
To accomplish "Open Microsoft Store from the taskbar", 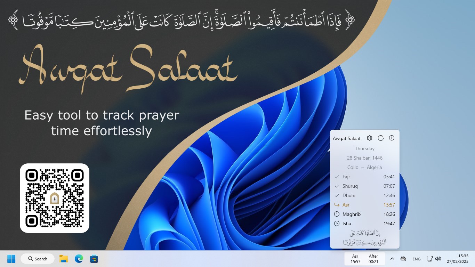I will pos(94,259).
